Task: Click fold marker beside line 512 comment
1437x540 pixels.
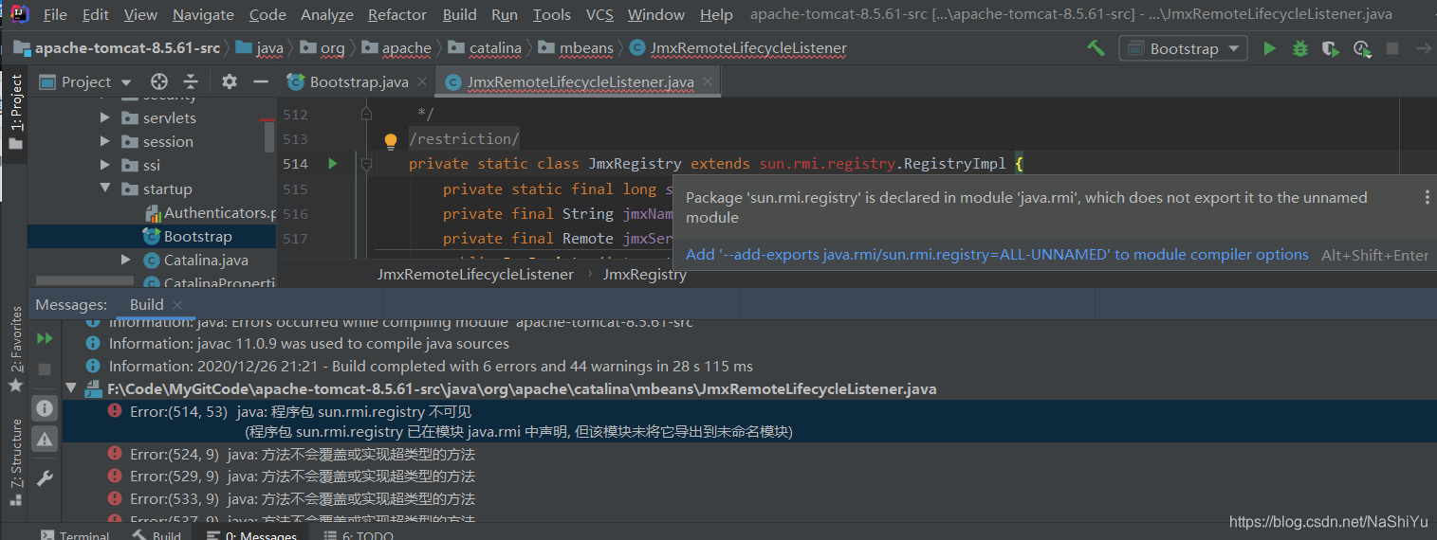Action: tap(366, 115)
